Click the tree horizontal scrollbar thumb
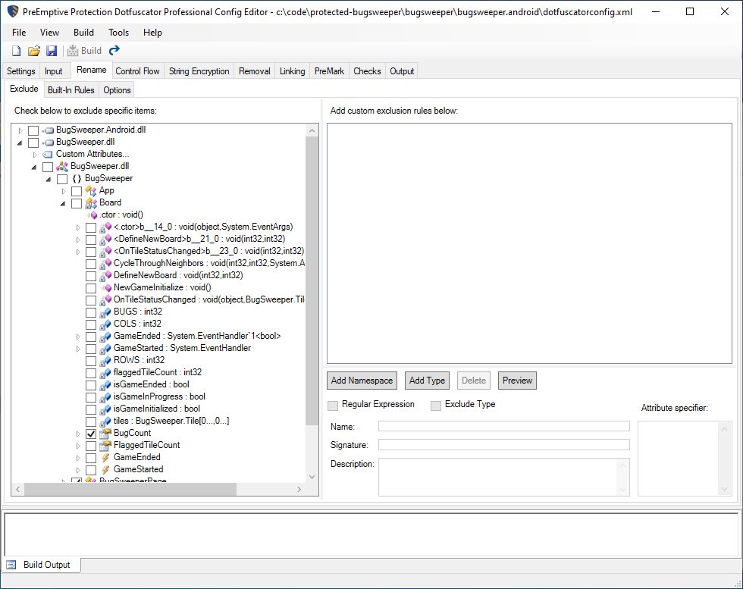Screen dimensions: 743x589 [x=130, y=489]
